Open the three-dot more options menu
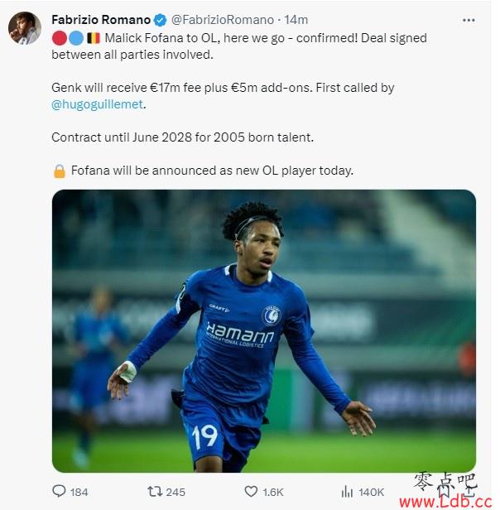500x510 pixels. [x=469, y=20]
